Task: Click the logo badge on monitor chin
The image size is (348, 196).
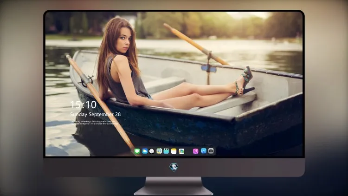Action: point(174,167)
